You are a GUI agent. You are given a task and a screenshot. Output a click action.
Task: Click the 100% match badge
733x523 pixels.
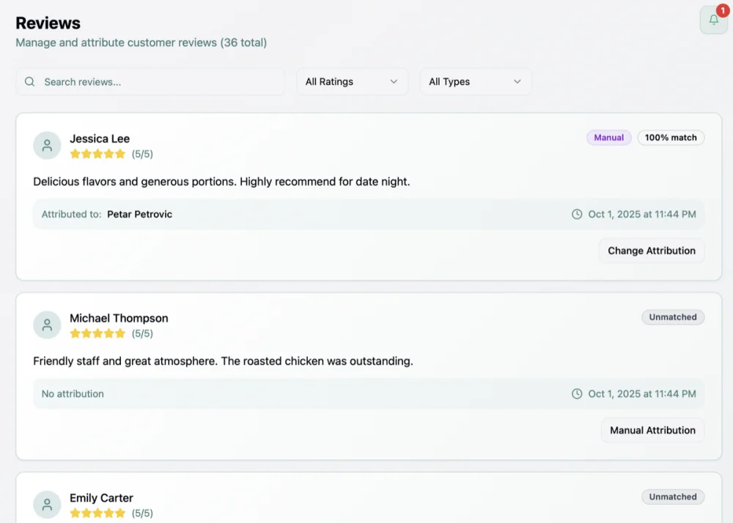click(x=671, y=138)
